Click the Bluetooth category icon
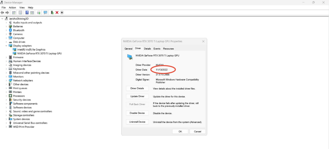Viewport: 329px width, 149px height. 10,30
